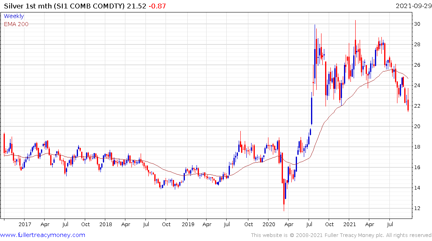The width and height of the screenshot is (432, 241).
Task: Click the 2017 year label on time axis
Action: pos(25,224)
